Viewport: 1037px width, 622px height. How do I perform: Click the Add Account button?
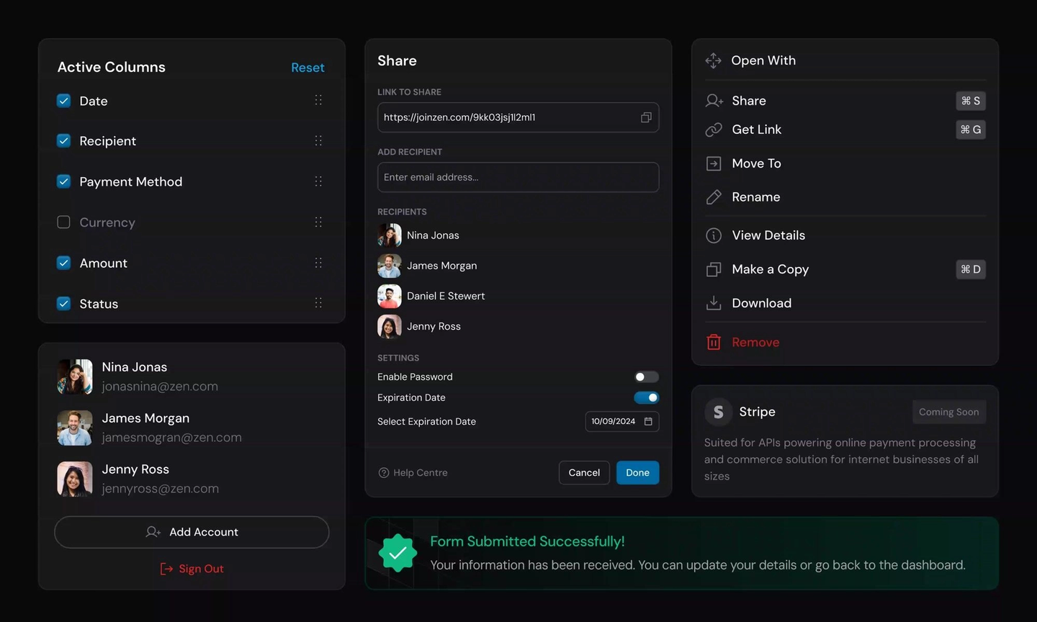192,532
